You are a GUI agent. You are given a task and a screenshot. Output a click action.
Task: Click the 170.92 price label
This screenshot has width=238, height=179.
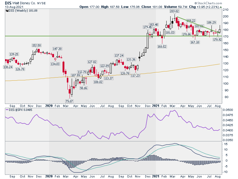point(217,40)
